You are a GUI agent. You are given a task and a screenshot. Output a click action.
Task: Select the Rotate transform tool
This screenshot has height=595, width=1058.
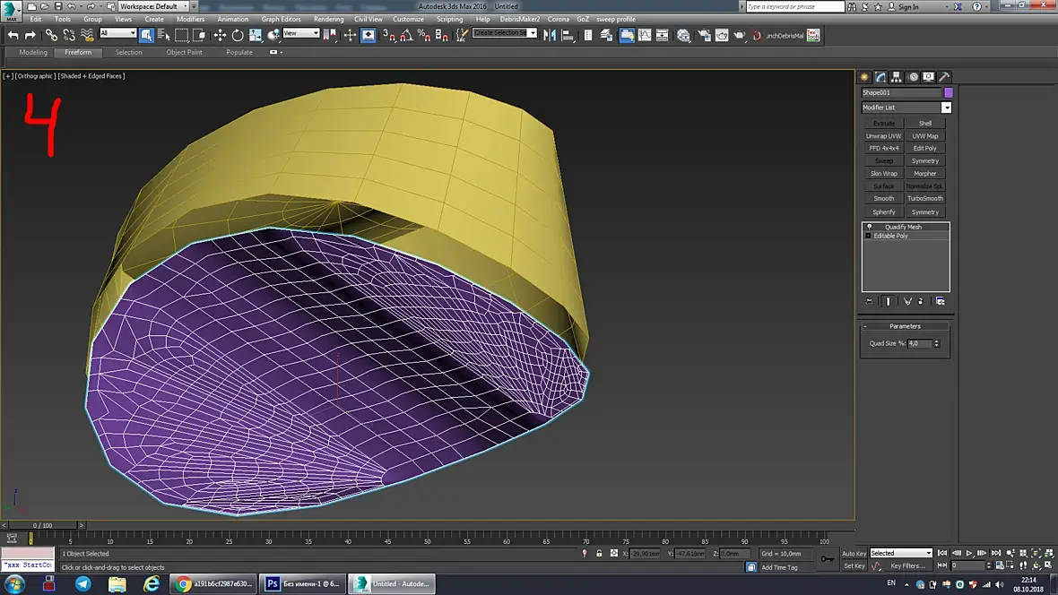pos(238,35)
